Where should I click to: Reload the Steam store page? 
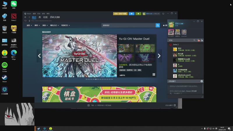coord(25,21)
